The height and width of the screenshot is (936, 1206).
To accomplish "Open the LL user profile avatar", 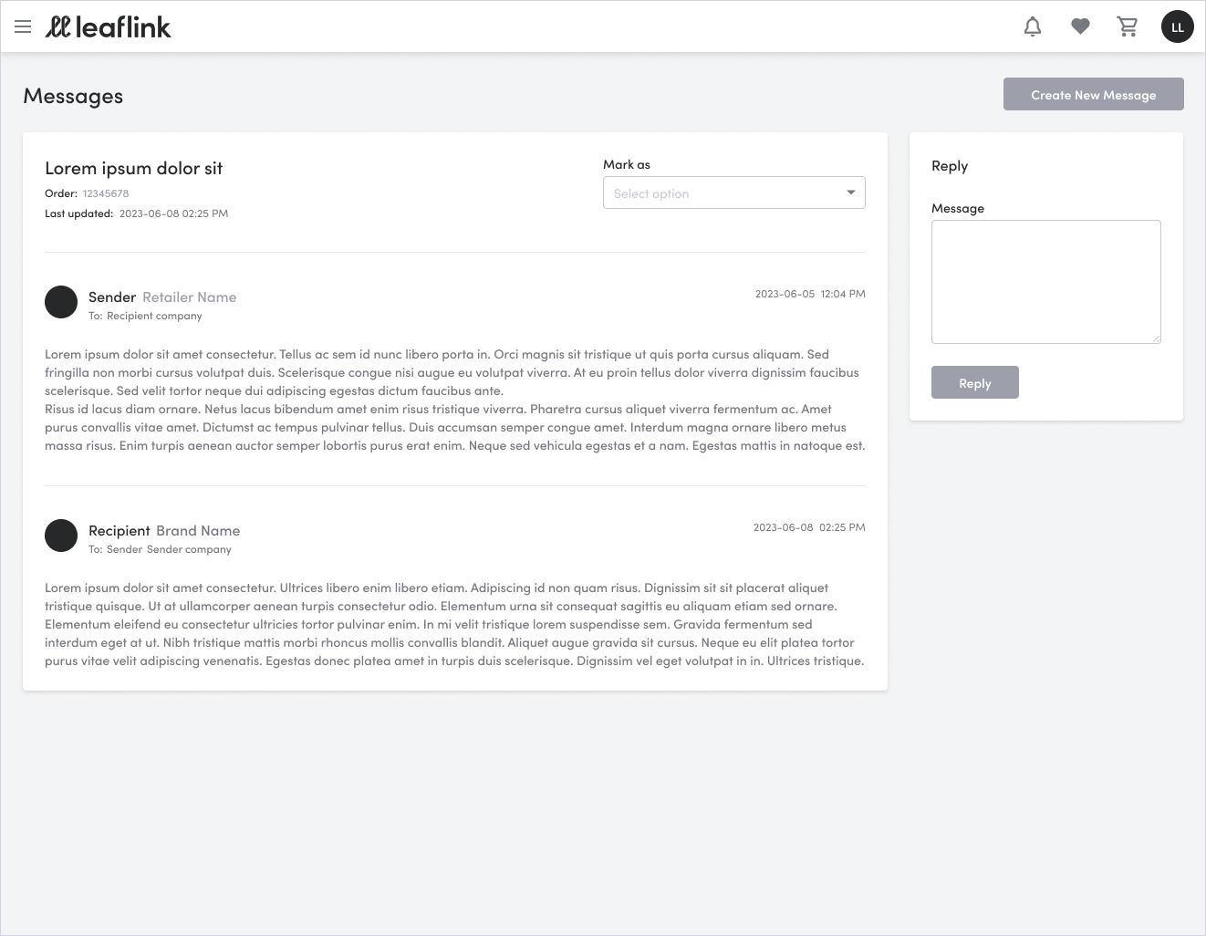I will (1178, 26).
